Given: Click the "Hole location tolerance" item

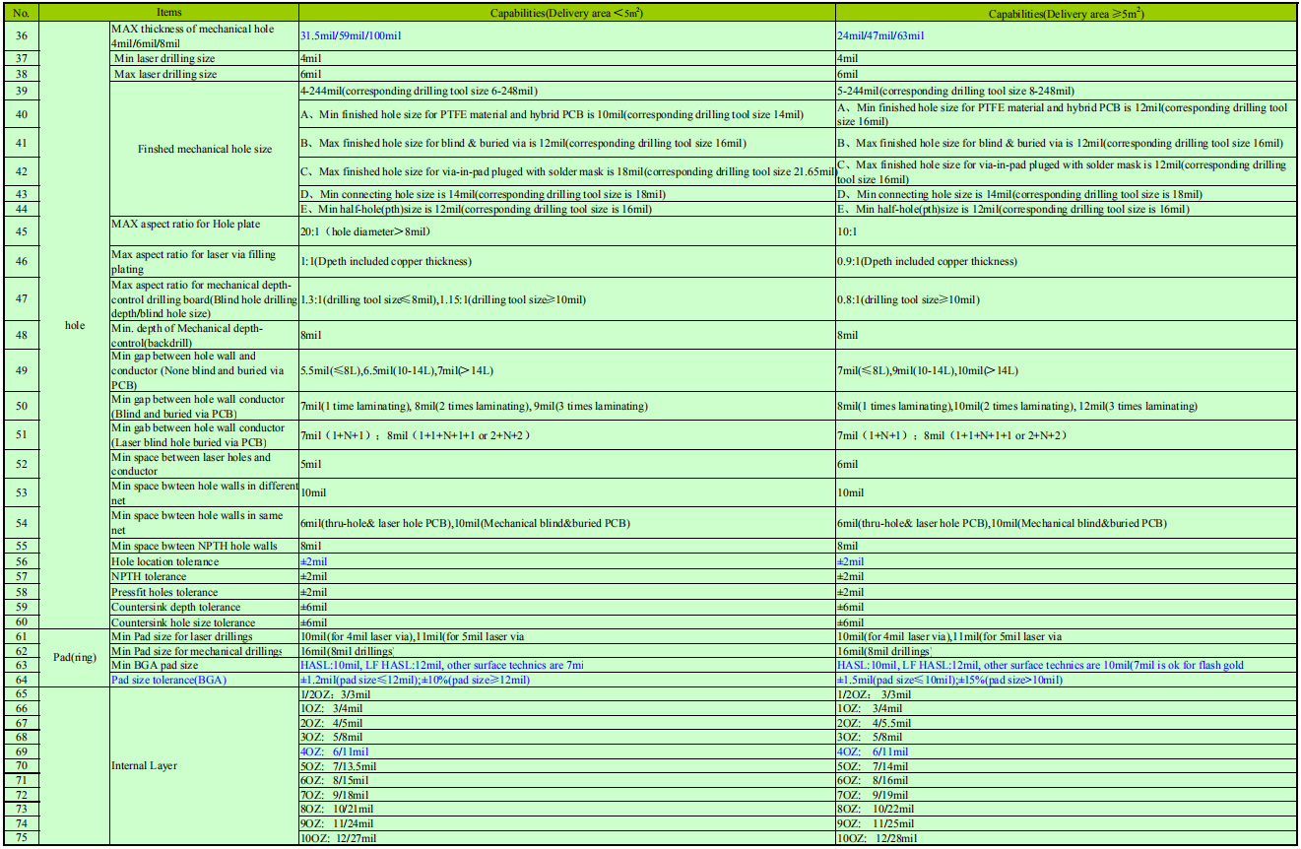Looking at the screenshot, I should (204, 562).
